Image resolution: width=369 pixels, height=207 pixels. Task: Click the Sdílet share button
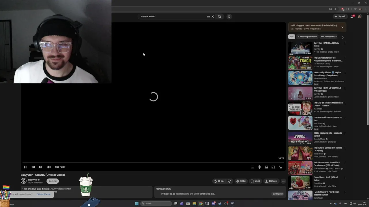(x=241, y=181)
